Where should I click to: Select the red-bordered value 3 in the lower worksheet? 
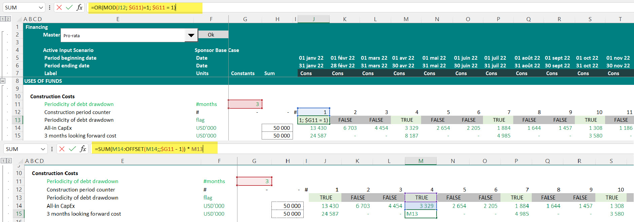click(x=254, y=181)
